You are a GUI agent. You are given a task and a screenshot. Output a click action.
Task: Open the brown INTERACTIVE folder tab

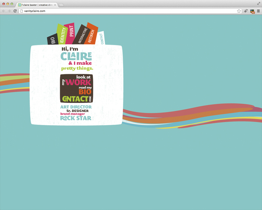(x=81, y=35)
